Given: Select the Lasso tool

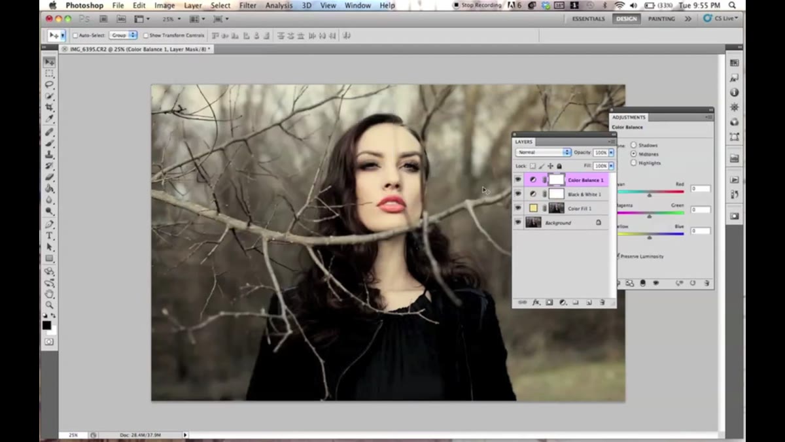Looking at the screenshot, I should 49,85.
